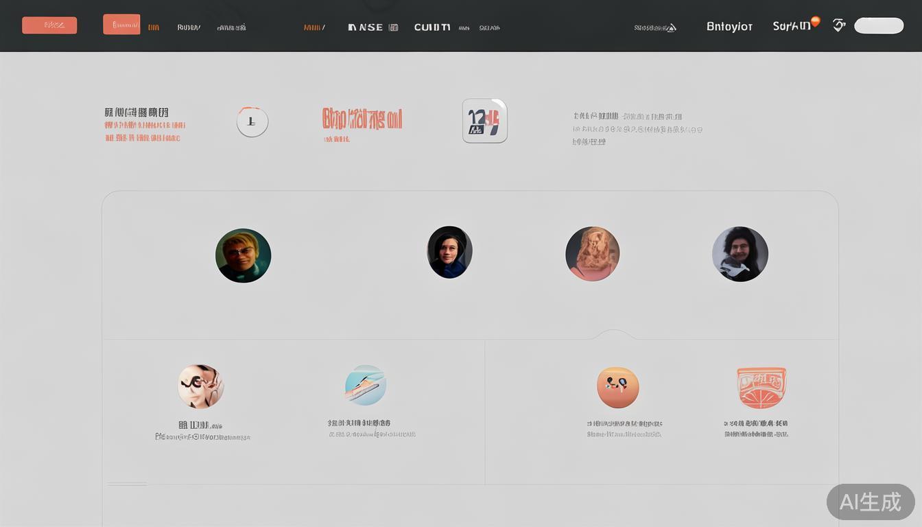This screenshot has height=527, width=922.
Task: Open the sync/refresh icon near top right
Action: coord(838,25)
